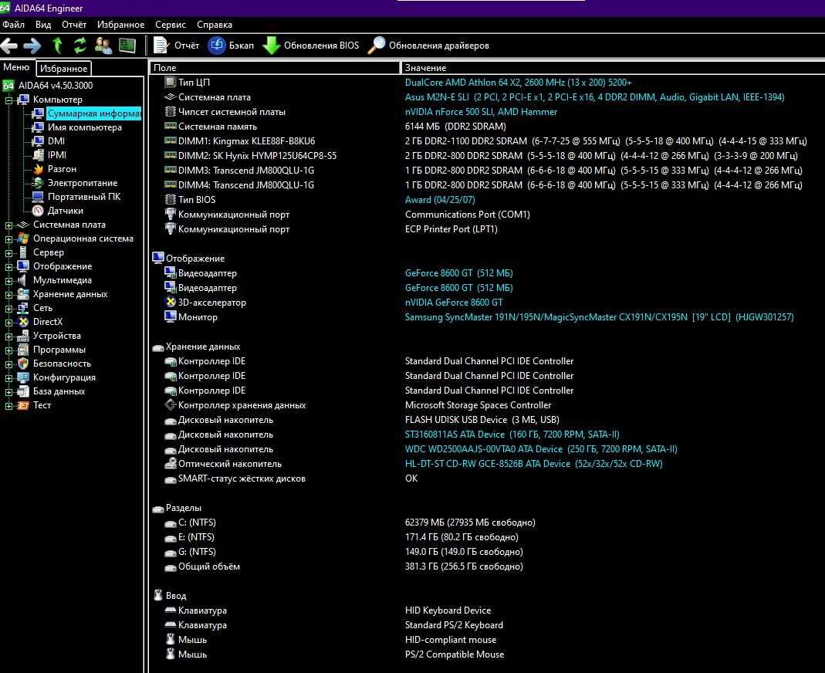The image size is (825, 673).
Task: Click the Электропитание tree icon
Action: pyautogui.click(x=38, y=183)
